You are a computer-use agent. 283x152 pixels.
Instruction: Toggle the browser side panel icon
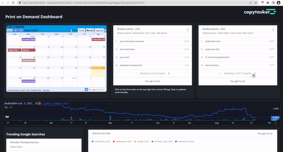pos(273,3)
